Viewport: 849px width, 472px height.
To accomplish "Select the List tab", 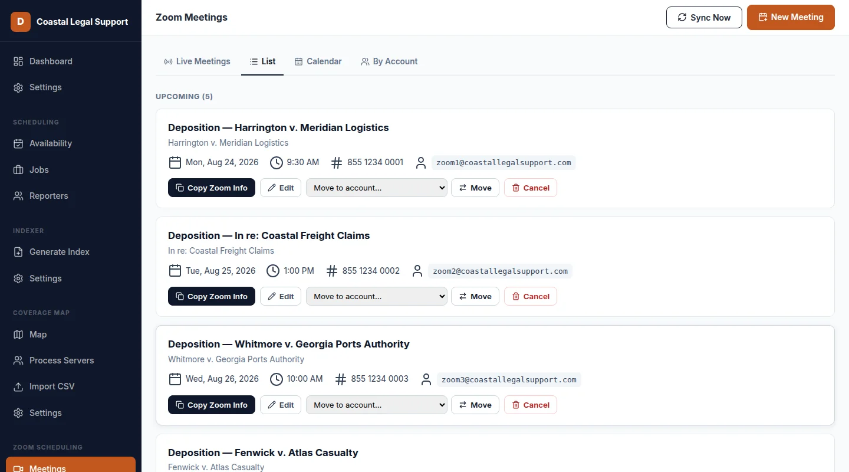I will pos(262,61).
